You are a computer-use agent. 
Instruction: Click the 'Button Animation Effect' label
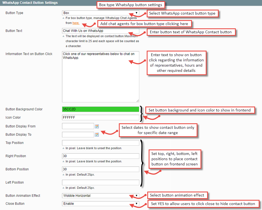[x=23, y=195]
